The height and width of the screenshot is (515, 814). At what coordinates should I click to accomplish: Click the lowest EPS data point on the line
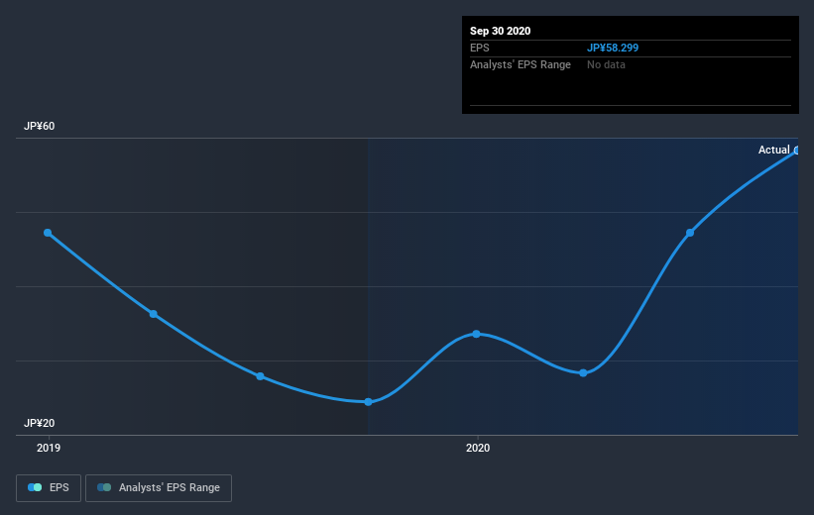(368, 402)
